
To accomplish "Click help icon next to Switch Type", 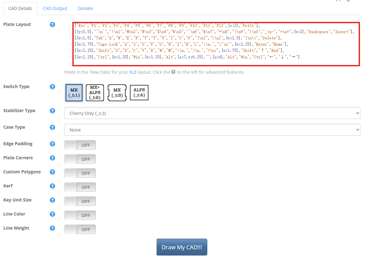I will pos(53,87).
